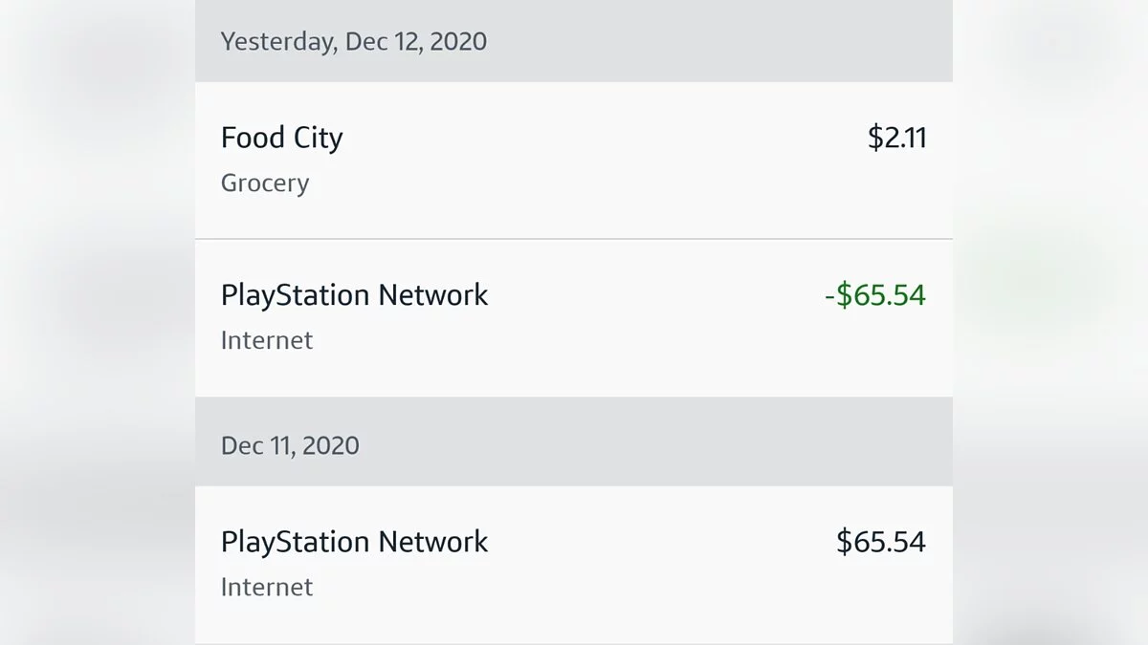Screen dimensions: 1148x645
Task: Click blurred background left of the transaction list
Action: [96, 325]
